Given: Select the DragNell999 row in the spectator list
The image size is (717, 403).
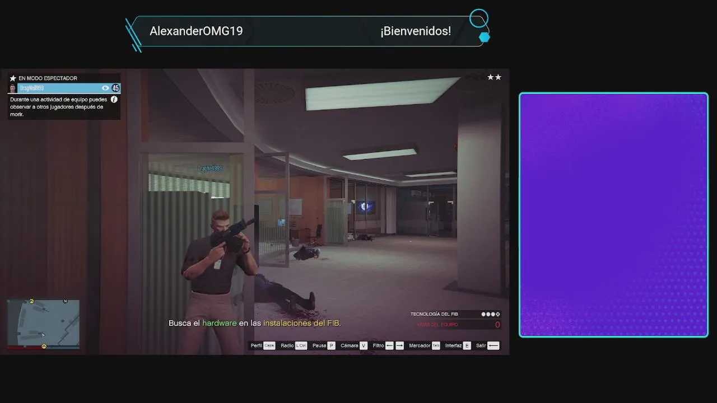Looking at the screenshot, I should (64, 88).
